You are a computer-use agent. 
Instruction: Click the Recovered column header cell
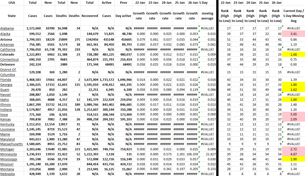[90, 16]
